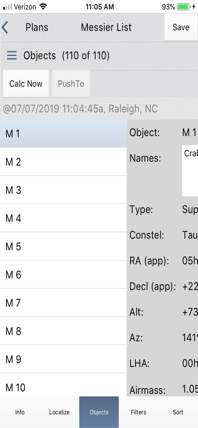Select M 10 in the object list
The image size is (198, 428).
coord(63,386)
